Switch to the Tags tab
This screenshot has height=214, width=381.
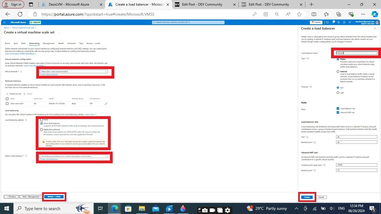pyautogui.click(x=81, y=43)
